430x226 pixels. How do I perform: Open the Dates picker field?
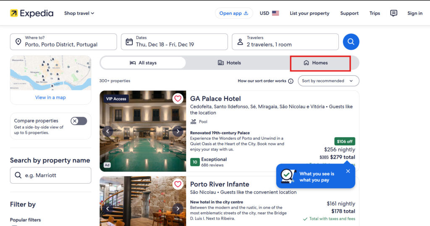(174, 42)
